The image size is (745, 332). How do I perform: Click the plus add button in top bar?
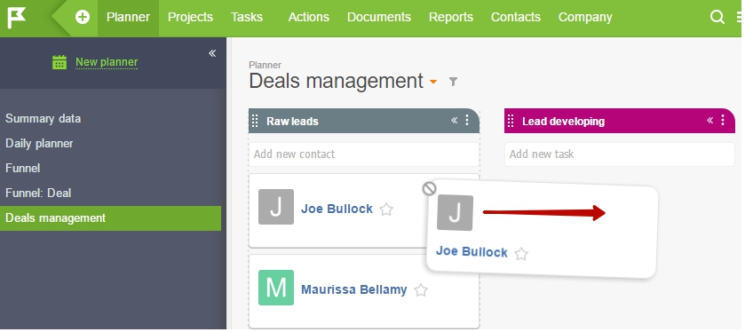click(x=83, y=18)
